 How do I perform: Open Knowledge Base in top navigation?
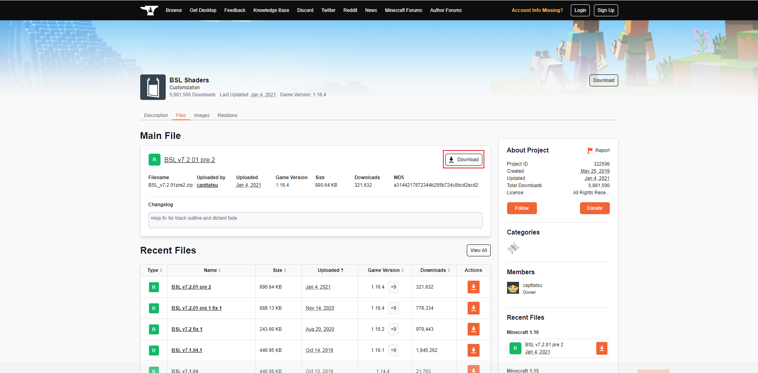pos(271,10)
